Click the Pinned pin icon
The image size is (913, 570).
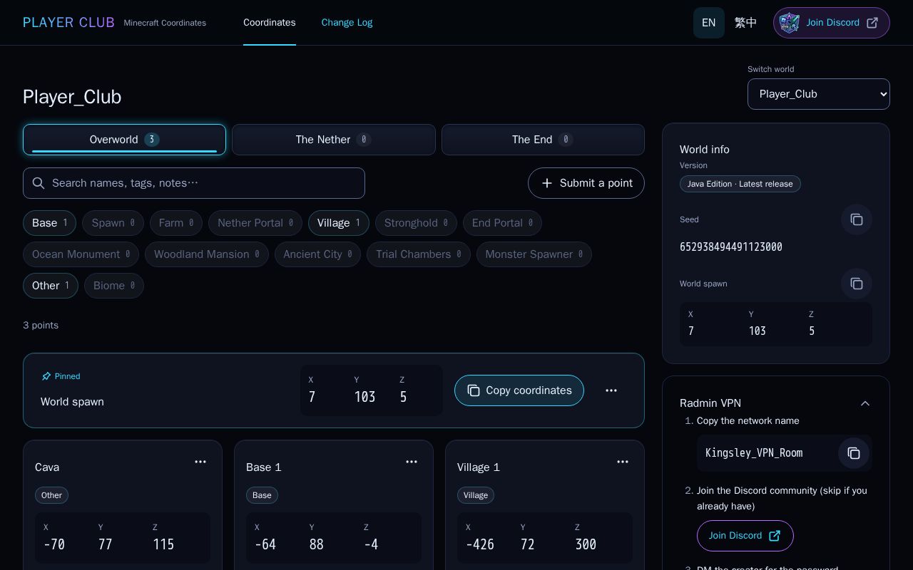[x=46, y=376]
